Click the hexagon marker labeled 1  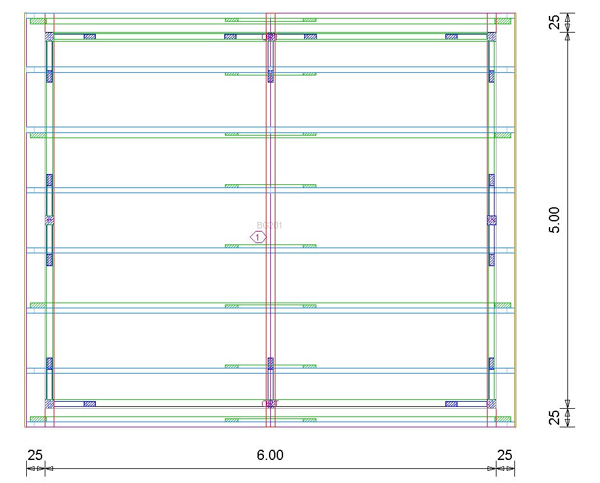pyautogui.click(x=258, y=237)
